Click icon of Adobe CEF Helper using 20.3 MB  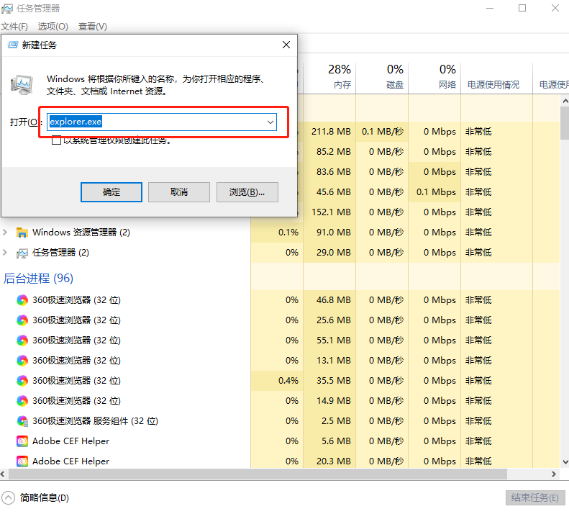(x=22, y=461)
